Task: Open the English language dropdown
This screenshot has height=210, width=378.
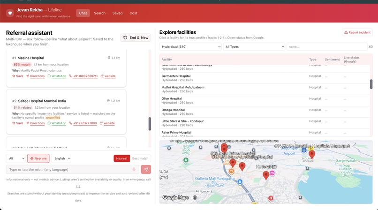Action: tap(61, 158)
